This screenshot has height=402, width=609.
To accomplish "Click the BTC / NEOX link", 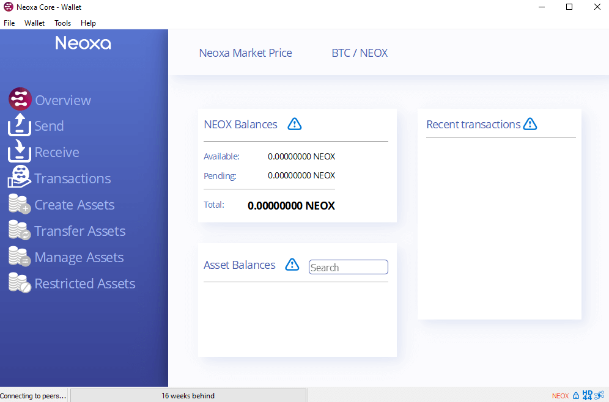I will click(360, 53).
